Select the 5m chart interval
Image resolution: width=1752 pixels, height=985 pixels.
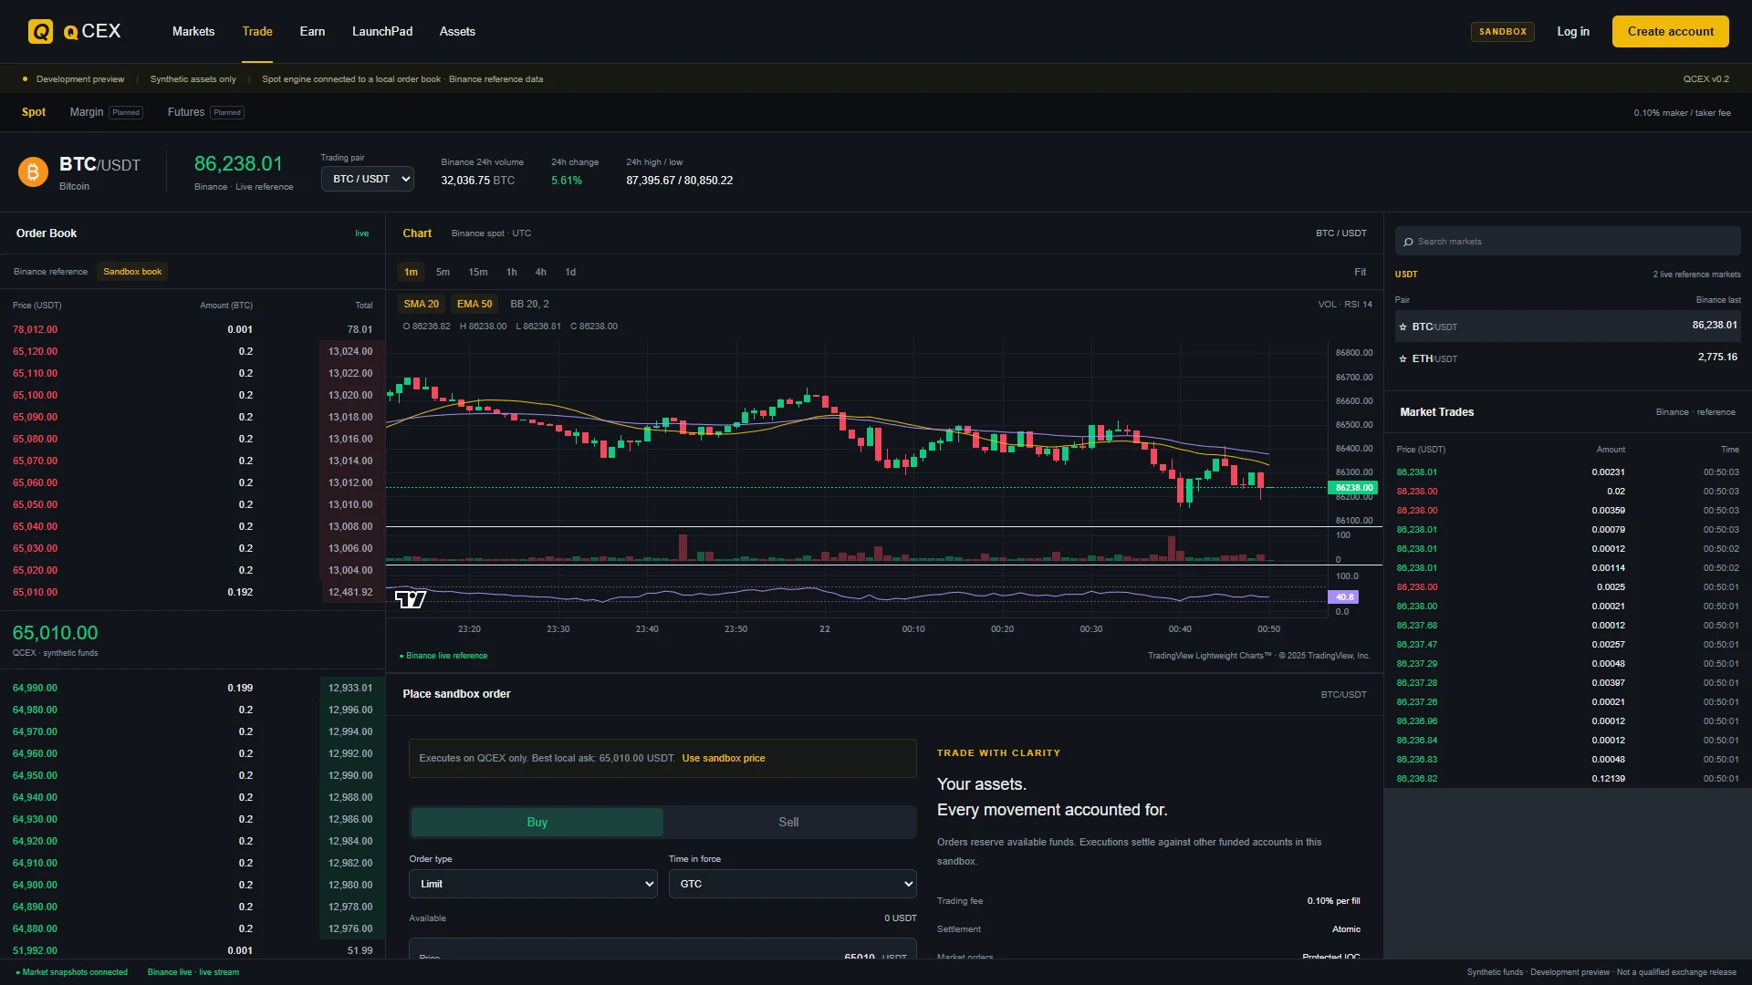(443, 272)
